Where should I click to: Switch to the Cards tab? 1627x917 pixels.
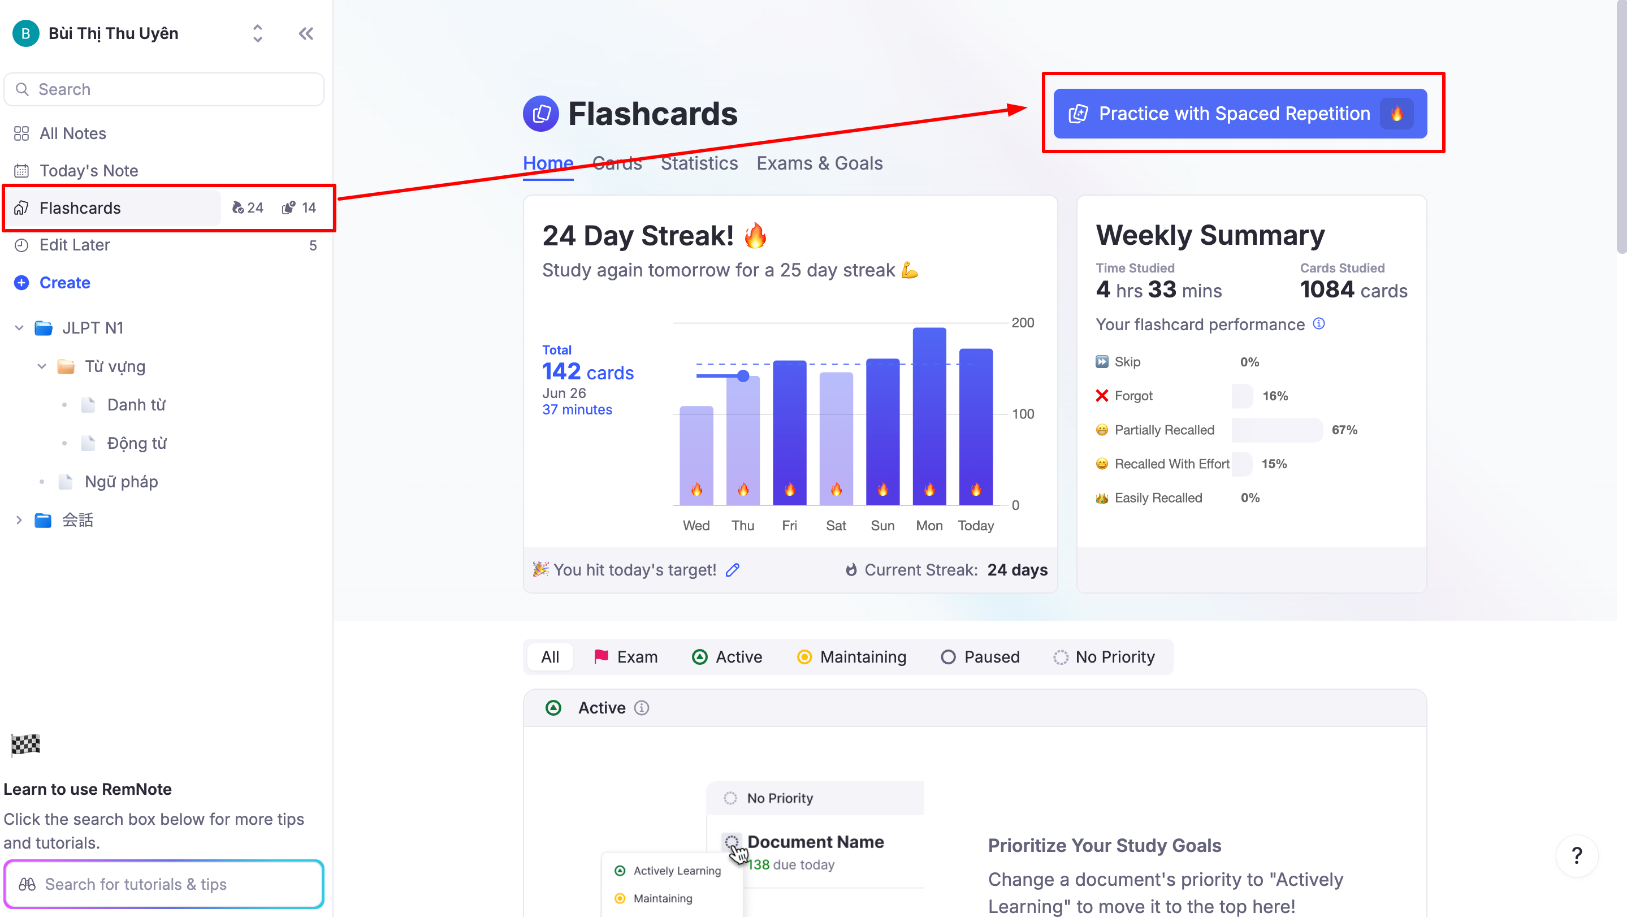617,163
